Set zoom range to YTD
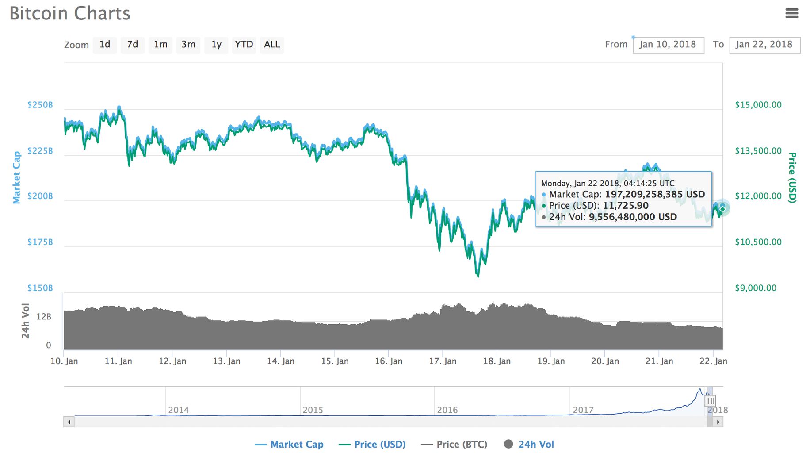Viewport: 810px width, 453px height. [244, 45]
